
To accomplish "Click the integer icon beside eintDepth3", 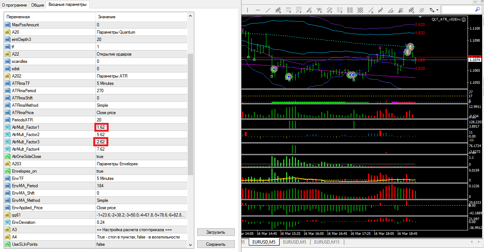I will point(7,40).
